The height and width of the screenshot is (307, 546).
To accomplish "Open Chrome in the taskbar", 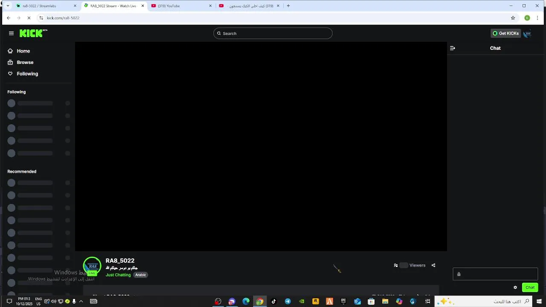I will [259, 301].
